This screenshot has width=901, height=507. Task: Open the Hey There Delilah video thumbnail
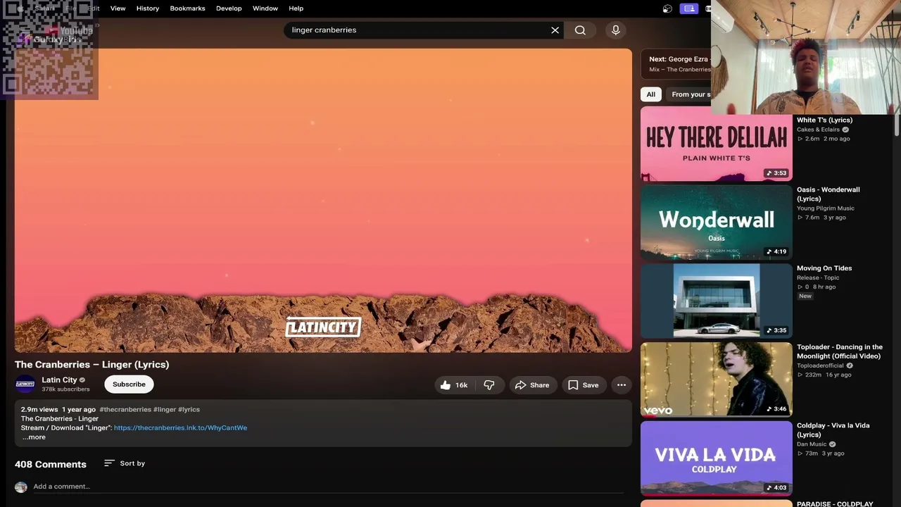point(717,144)
